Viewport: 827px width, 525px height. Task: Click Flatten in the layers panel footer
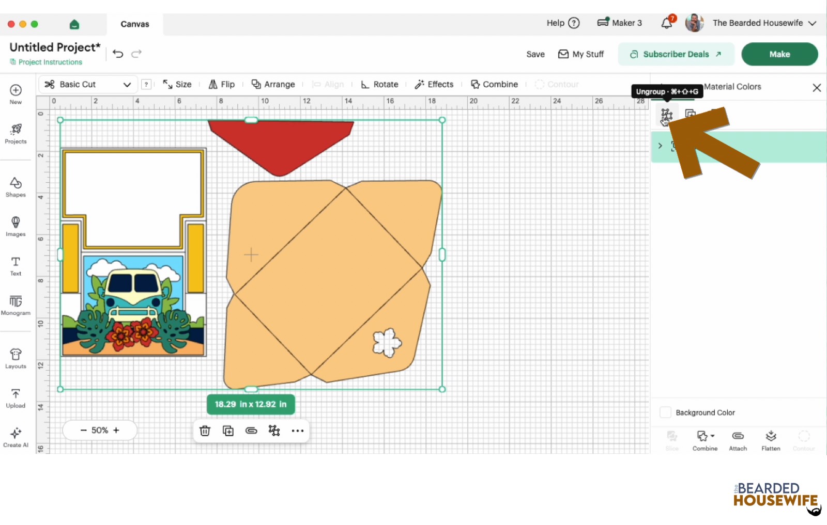tap(771, 440)
